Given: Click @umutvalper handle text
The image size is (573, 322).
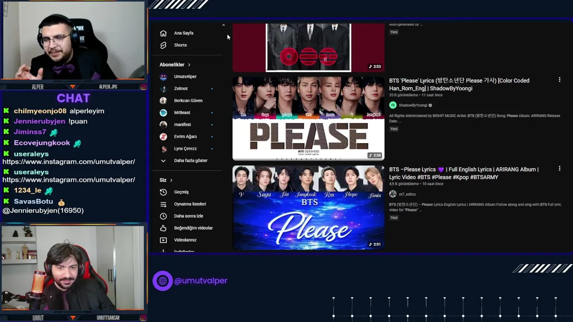Looking at the screenshot, I should pyautogui.click(x=201, y=281).
